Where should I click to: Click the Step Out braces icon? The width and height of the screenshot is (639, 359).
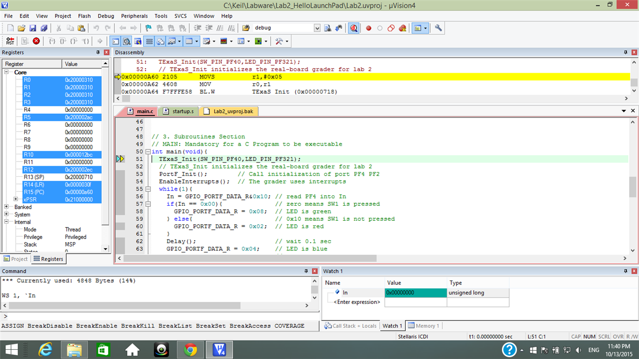point(74,41)
